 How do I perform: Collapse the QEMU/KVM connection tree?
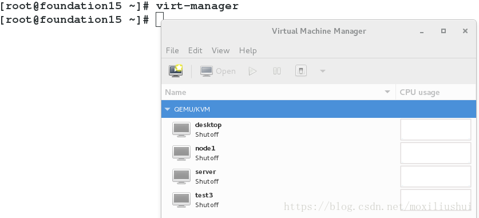168,109
